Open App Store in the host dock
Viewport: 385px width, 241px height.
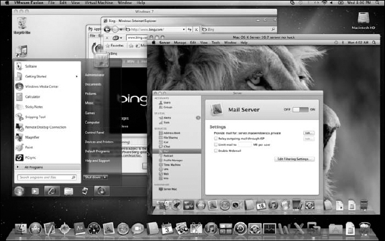point(36,229)
